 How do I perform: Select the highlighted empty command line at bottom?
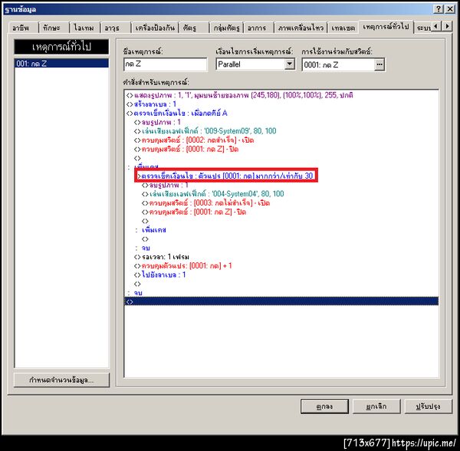pos(281,301)
